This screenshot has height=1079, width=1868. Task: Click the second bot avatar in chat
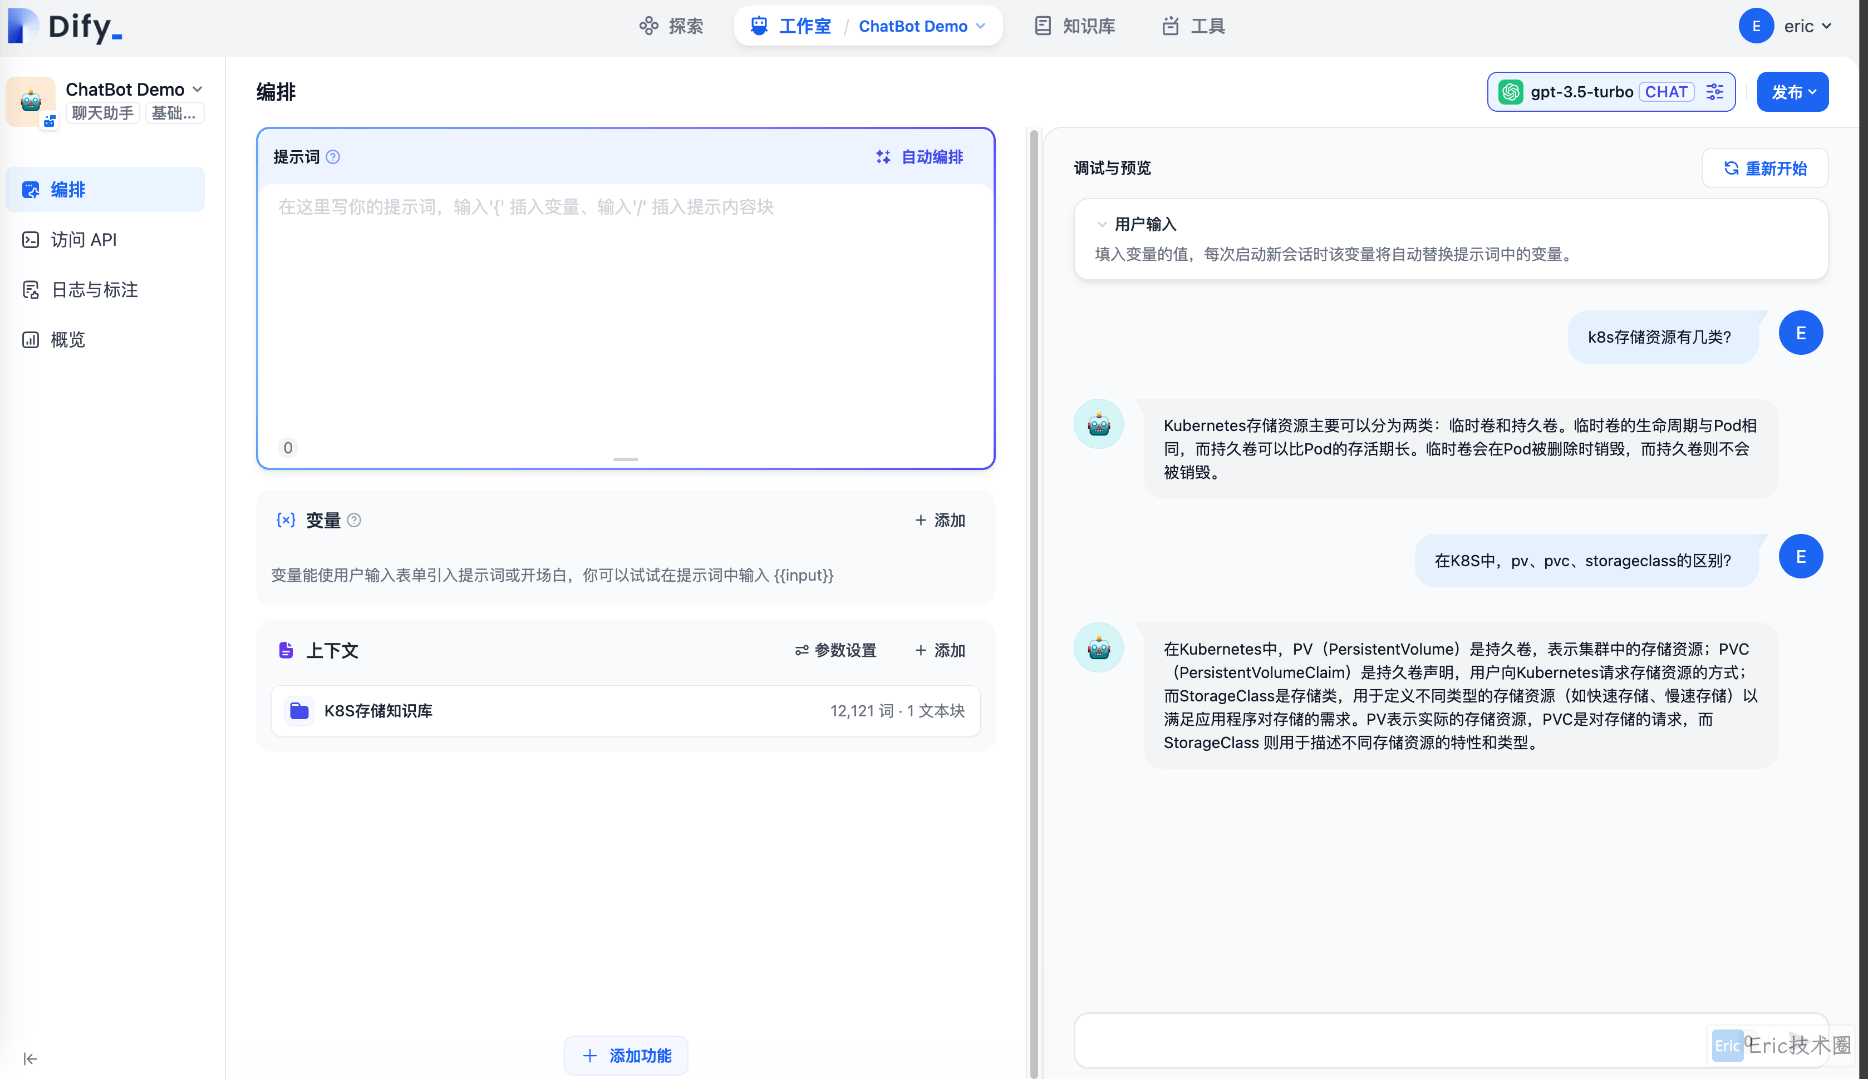[x=1099, y=648]
